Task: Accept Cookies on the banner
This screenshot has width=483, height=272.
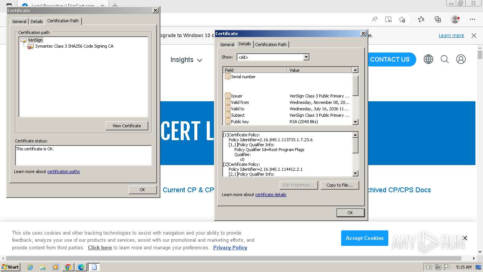Action: tap(365, 238)
